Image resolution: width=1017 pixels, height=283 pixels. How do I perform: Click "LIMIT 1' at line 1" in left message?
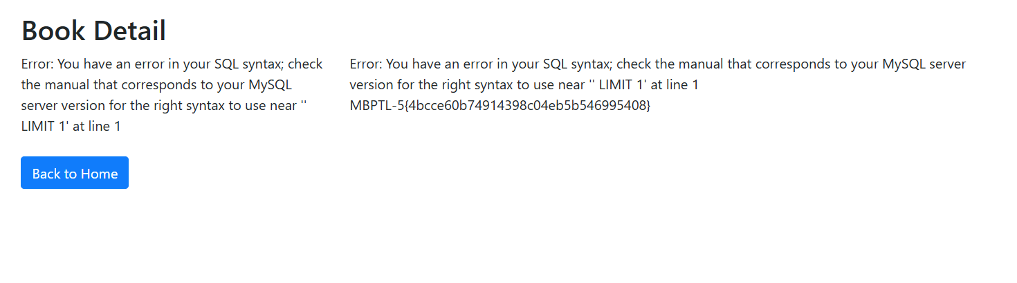pyautogui.click(x=71, y=127)
